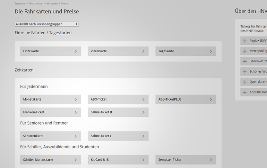This screenshot has height=168, width=267.
Task: Expand the Schönes-Wo entry
Action: 254,72
